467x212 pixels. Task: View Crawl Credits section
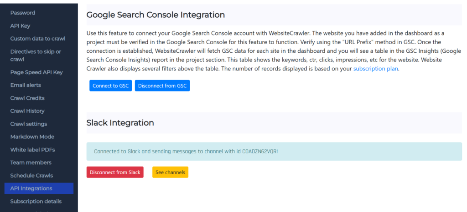point(27,98)
